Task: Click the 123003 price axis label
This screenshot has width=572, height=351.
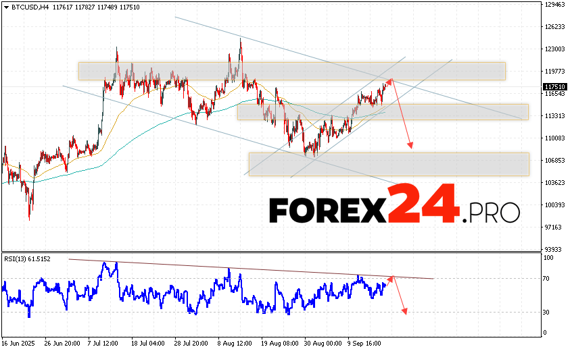Action: (554, 49)
